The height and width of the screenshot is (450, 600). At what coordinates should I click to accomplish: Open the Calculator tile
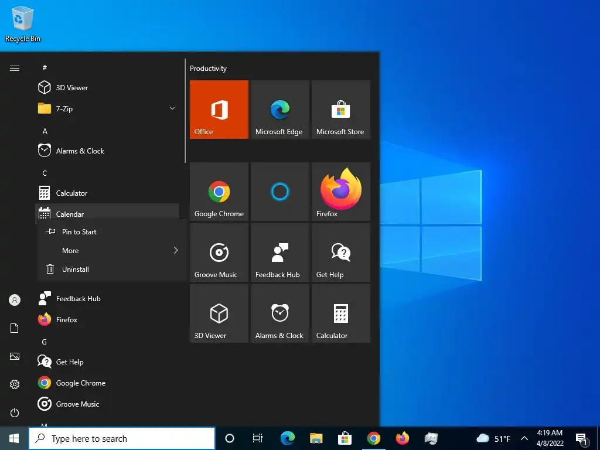click(x=341, y=313)
